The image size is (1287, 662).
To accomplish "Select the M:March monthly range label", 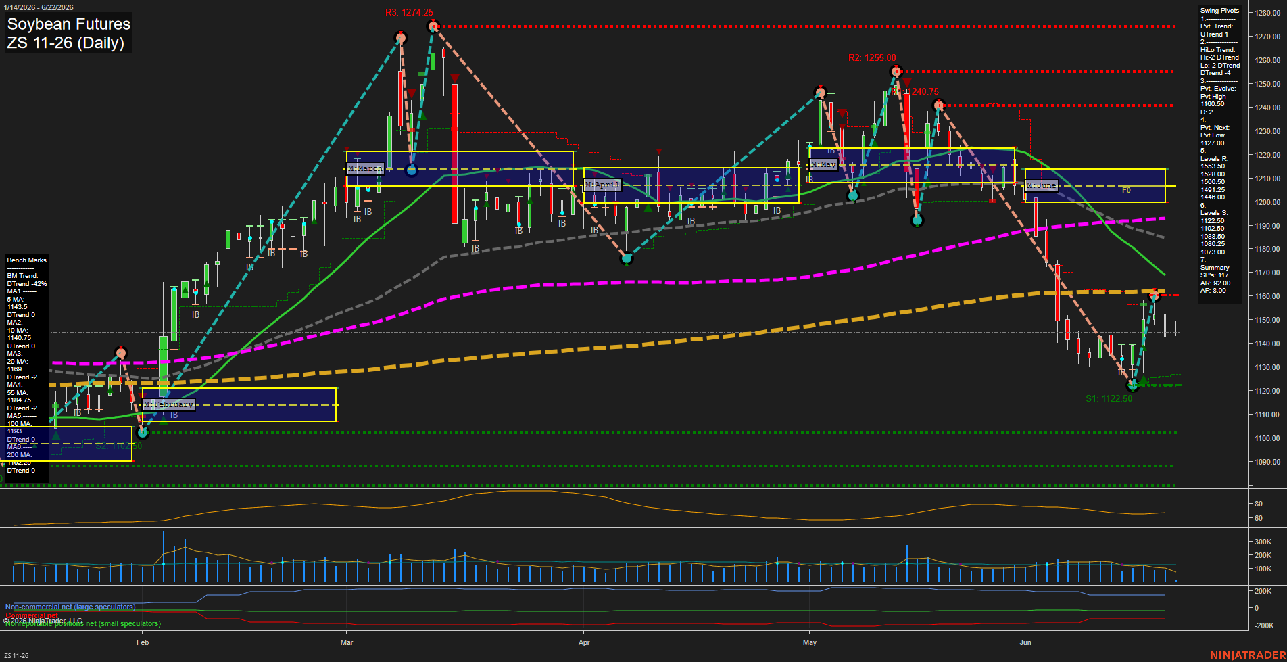I will pyautogui.click(x=365, y=168).
